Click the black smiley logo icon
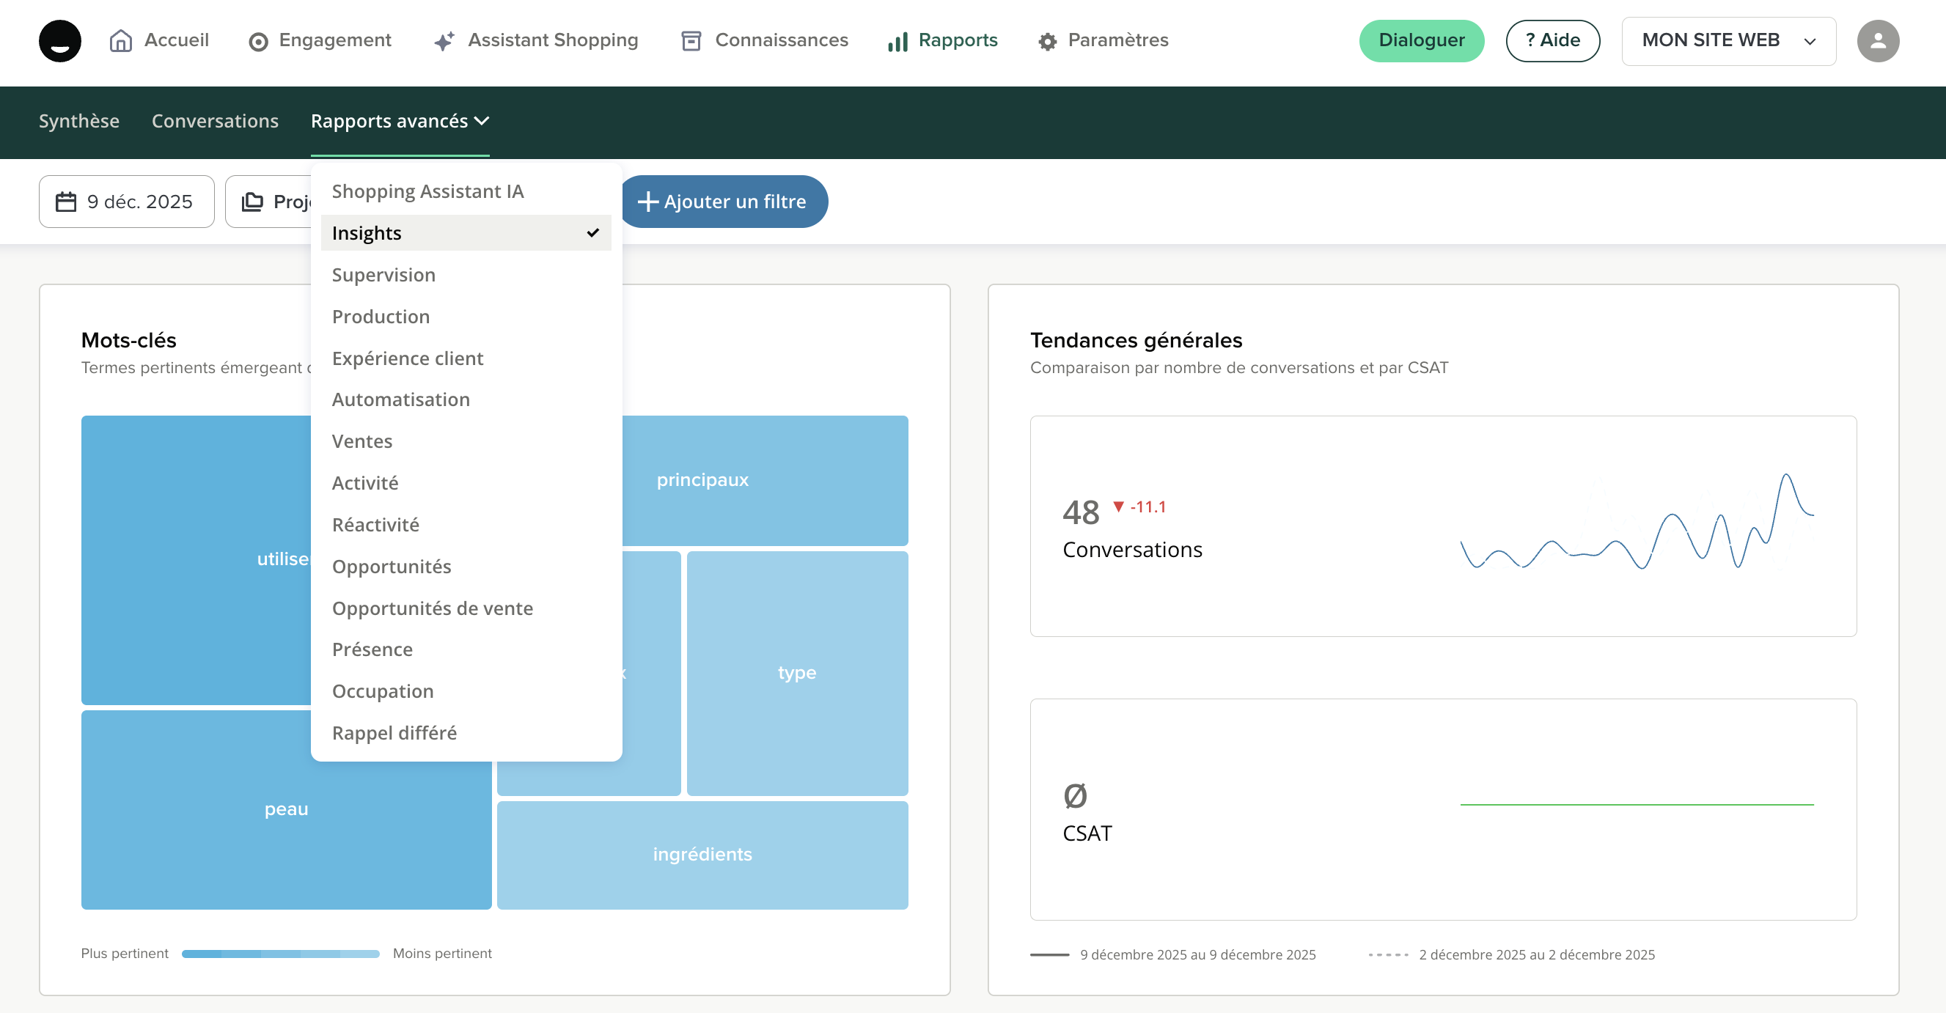Viewport: 1946px width, 1013px height. [59, 41]
